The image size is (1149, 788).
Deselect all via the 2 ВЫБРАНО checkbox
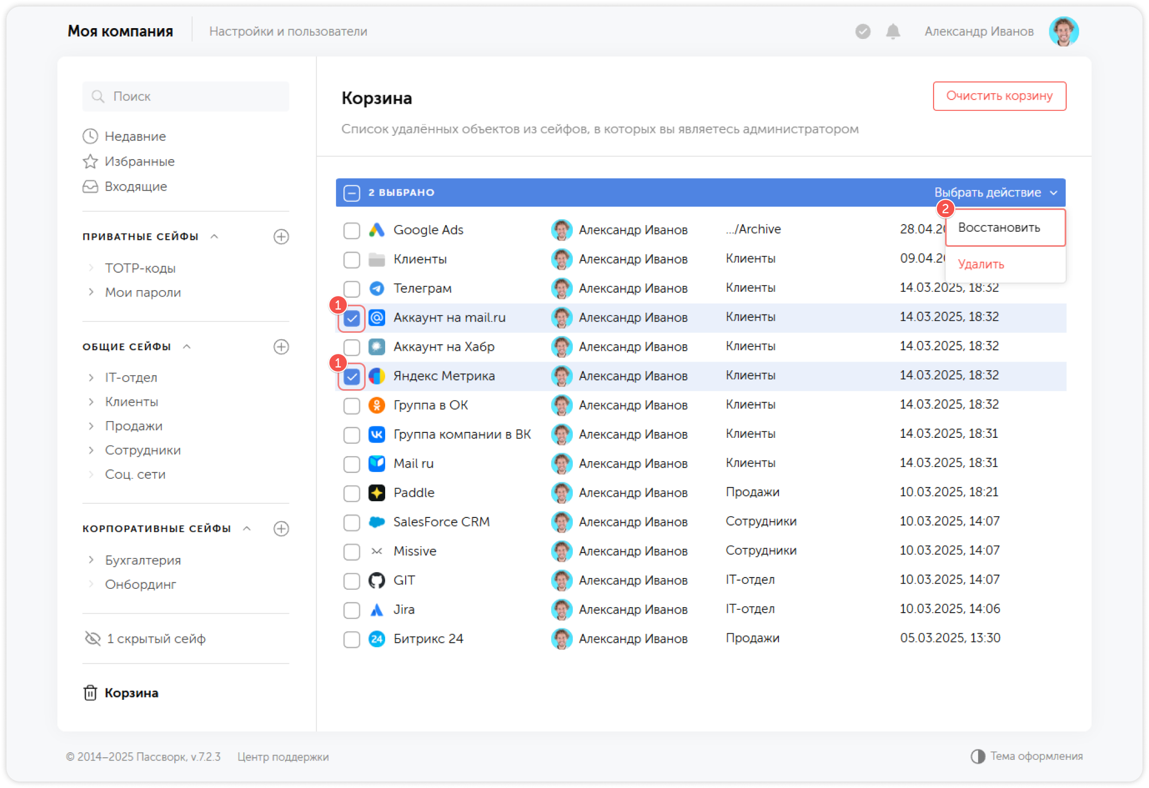point(352,193)
